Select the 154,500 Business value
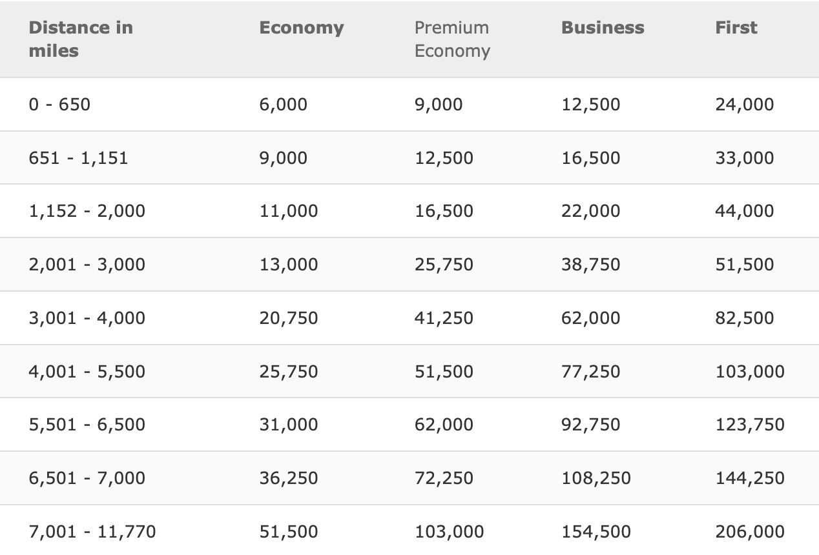 coord(596,532)
